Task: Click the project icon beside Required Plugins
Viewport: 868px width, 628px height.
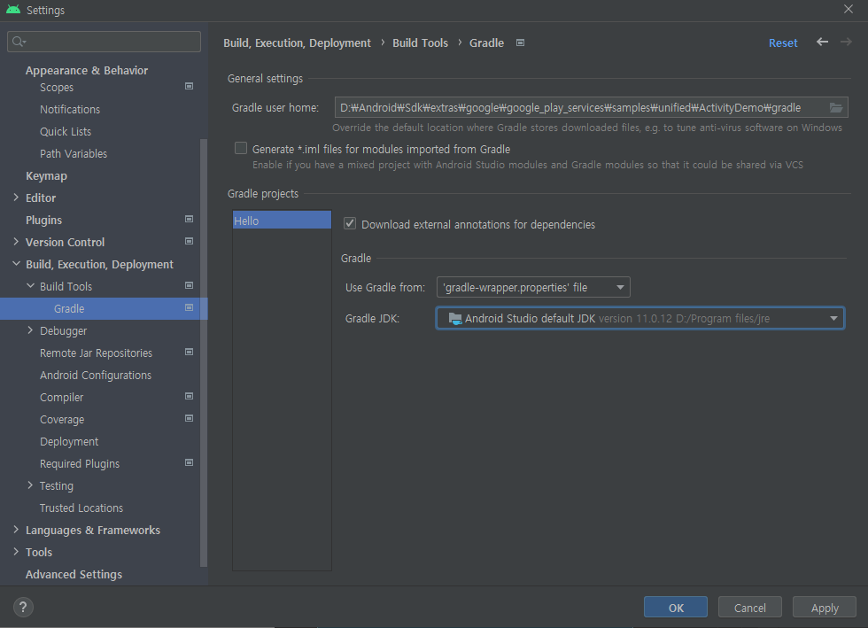Action: point(189,463)
